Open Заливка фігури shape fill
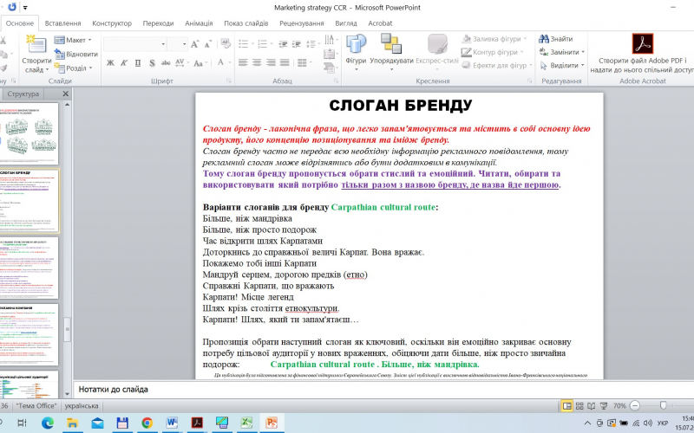The width and height of the screenshot is (694, 433). click(x=494, y=39)
